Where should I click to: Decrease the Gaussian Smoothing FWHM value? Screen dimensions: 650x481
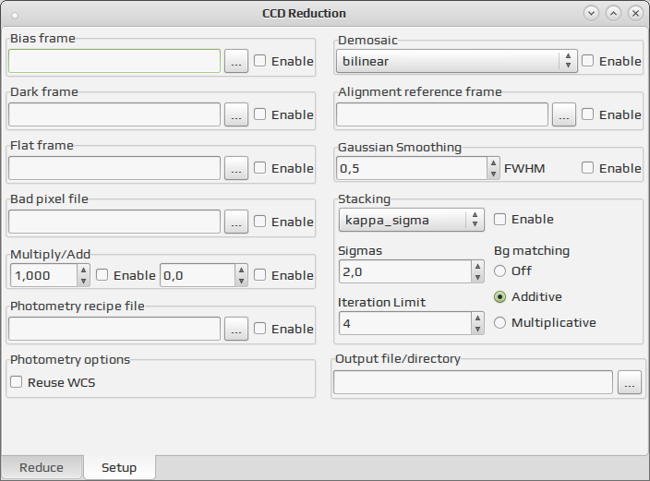coord(493,174)
